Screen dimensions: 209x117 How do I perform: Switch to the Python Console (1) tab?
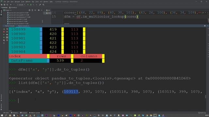point(24,26)
